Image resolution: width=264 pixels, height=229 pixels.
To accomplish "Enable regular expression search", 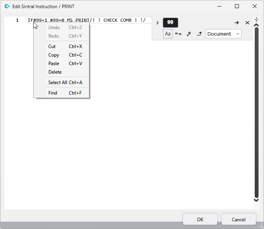I will click(189, 34).
